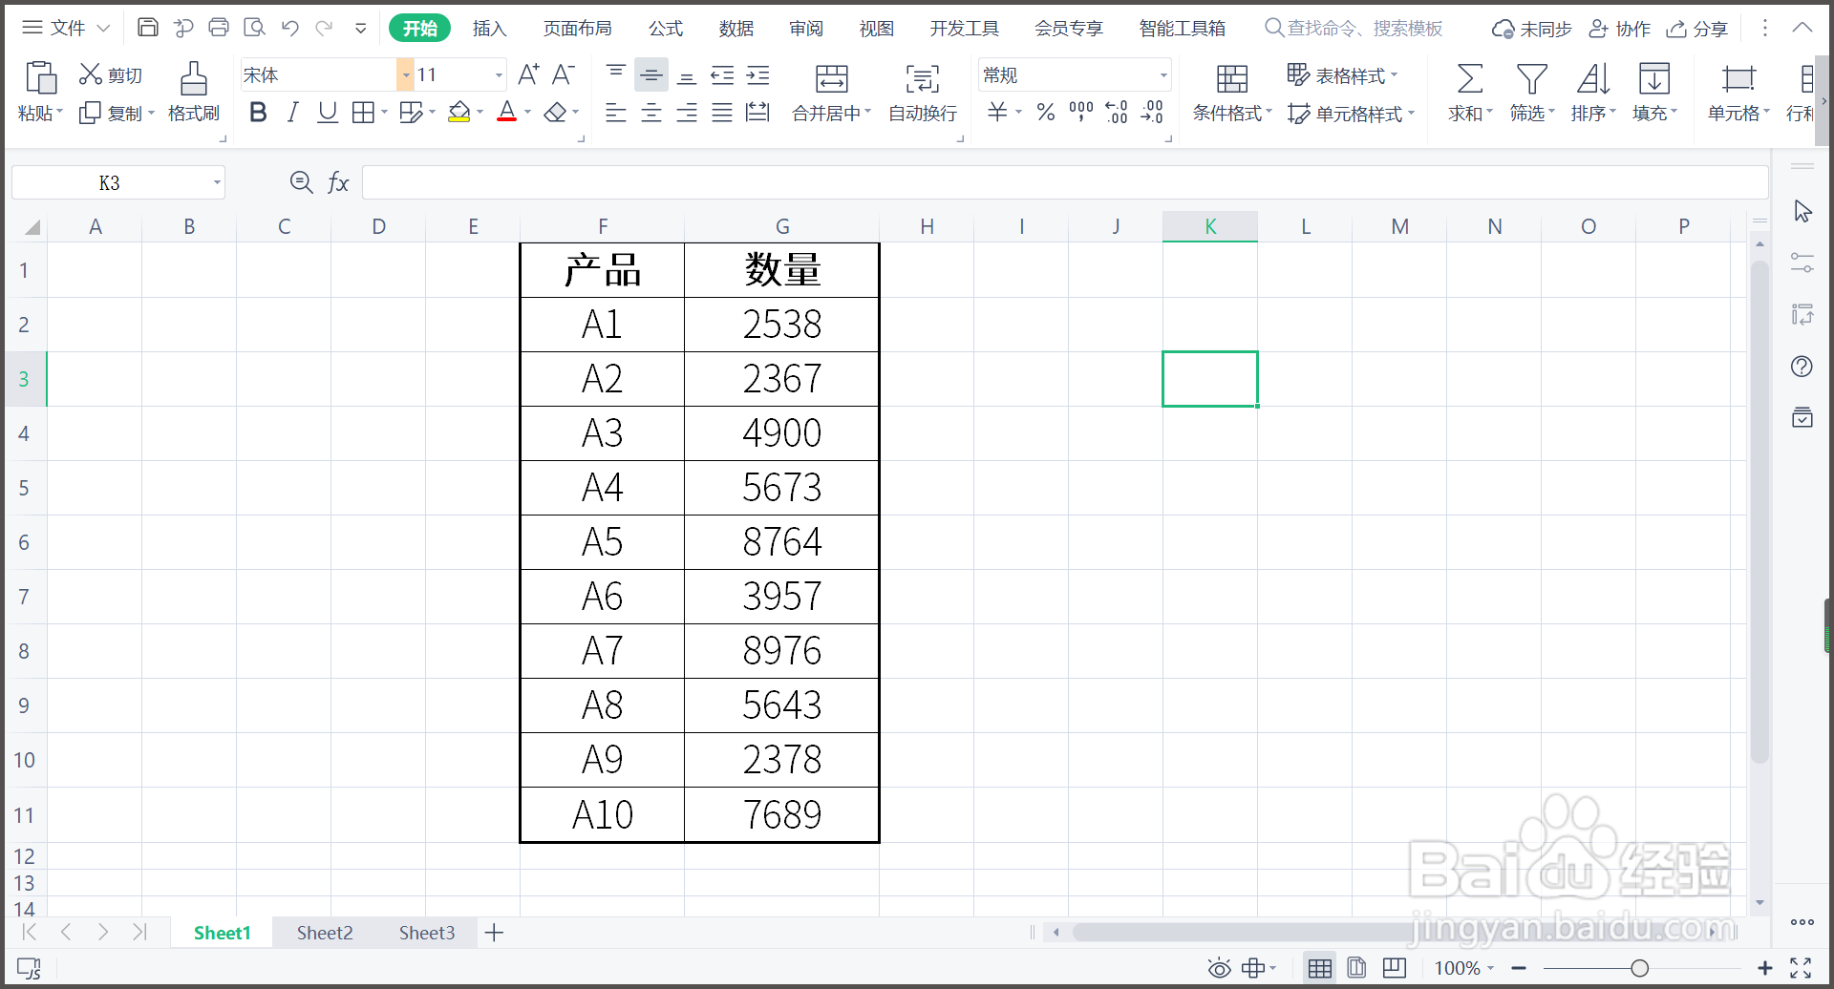Toggle the eye protection mode in status bar
Viewport: 1834px width, 989px height.
coord(1219,967)
